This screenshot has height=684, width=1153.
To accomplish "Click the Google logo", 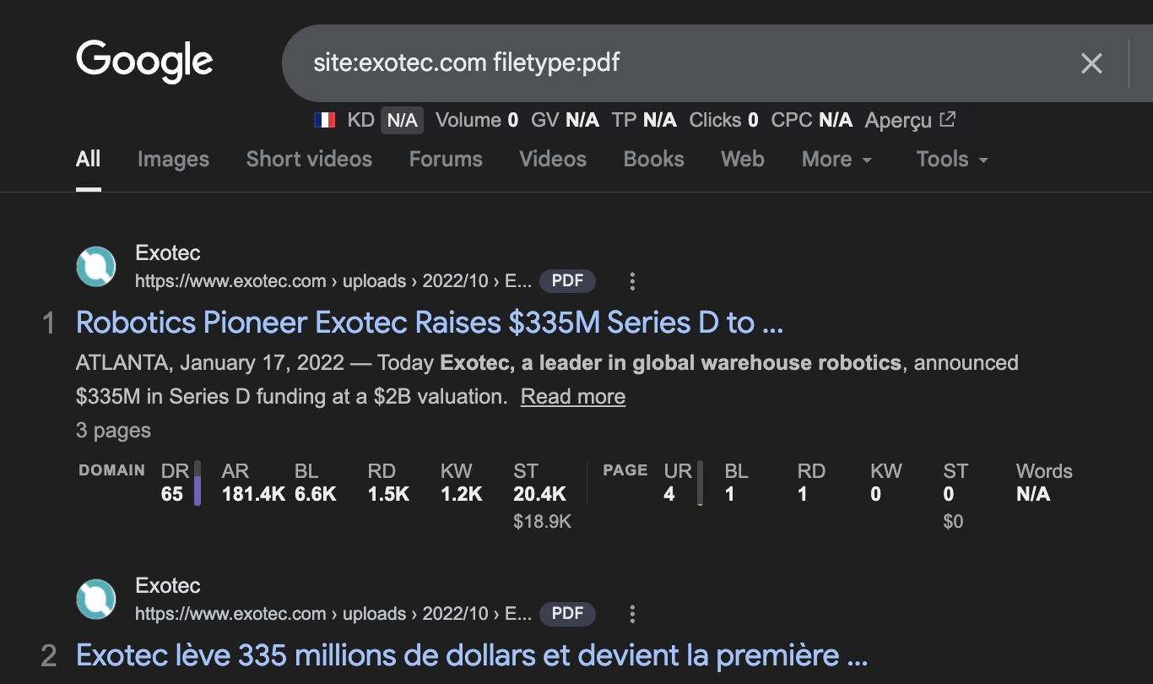I will 144,62.
